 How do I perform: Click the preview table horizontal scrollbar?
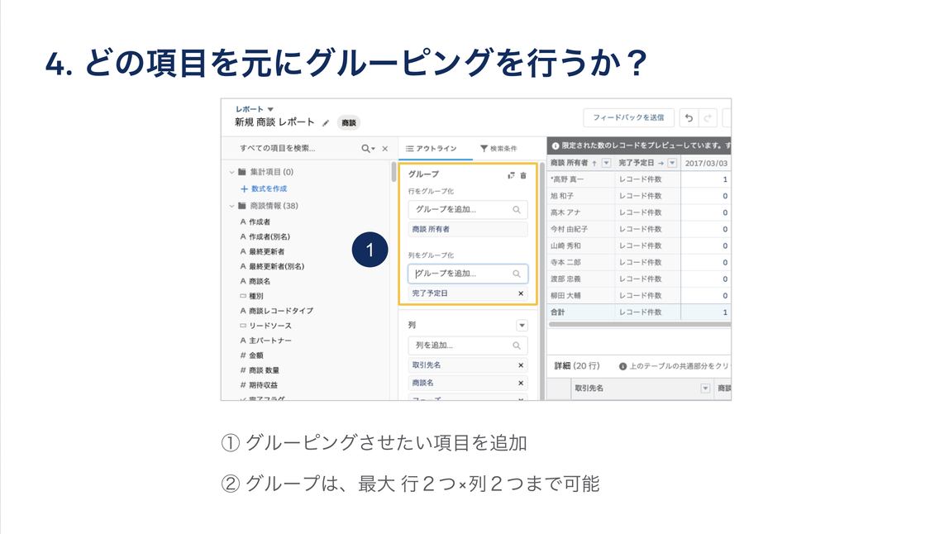click(639, 325)
